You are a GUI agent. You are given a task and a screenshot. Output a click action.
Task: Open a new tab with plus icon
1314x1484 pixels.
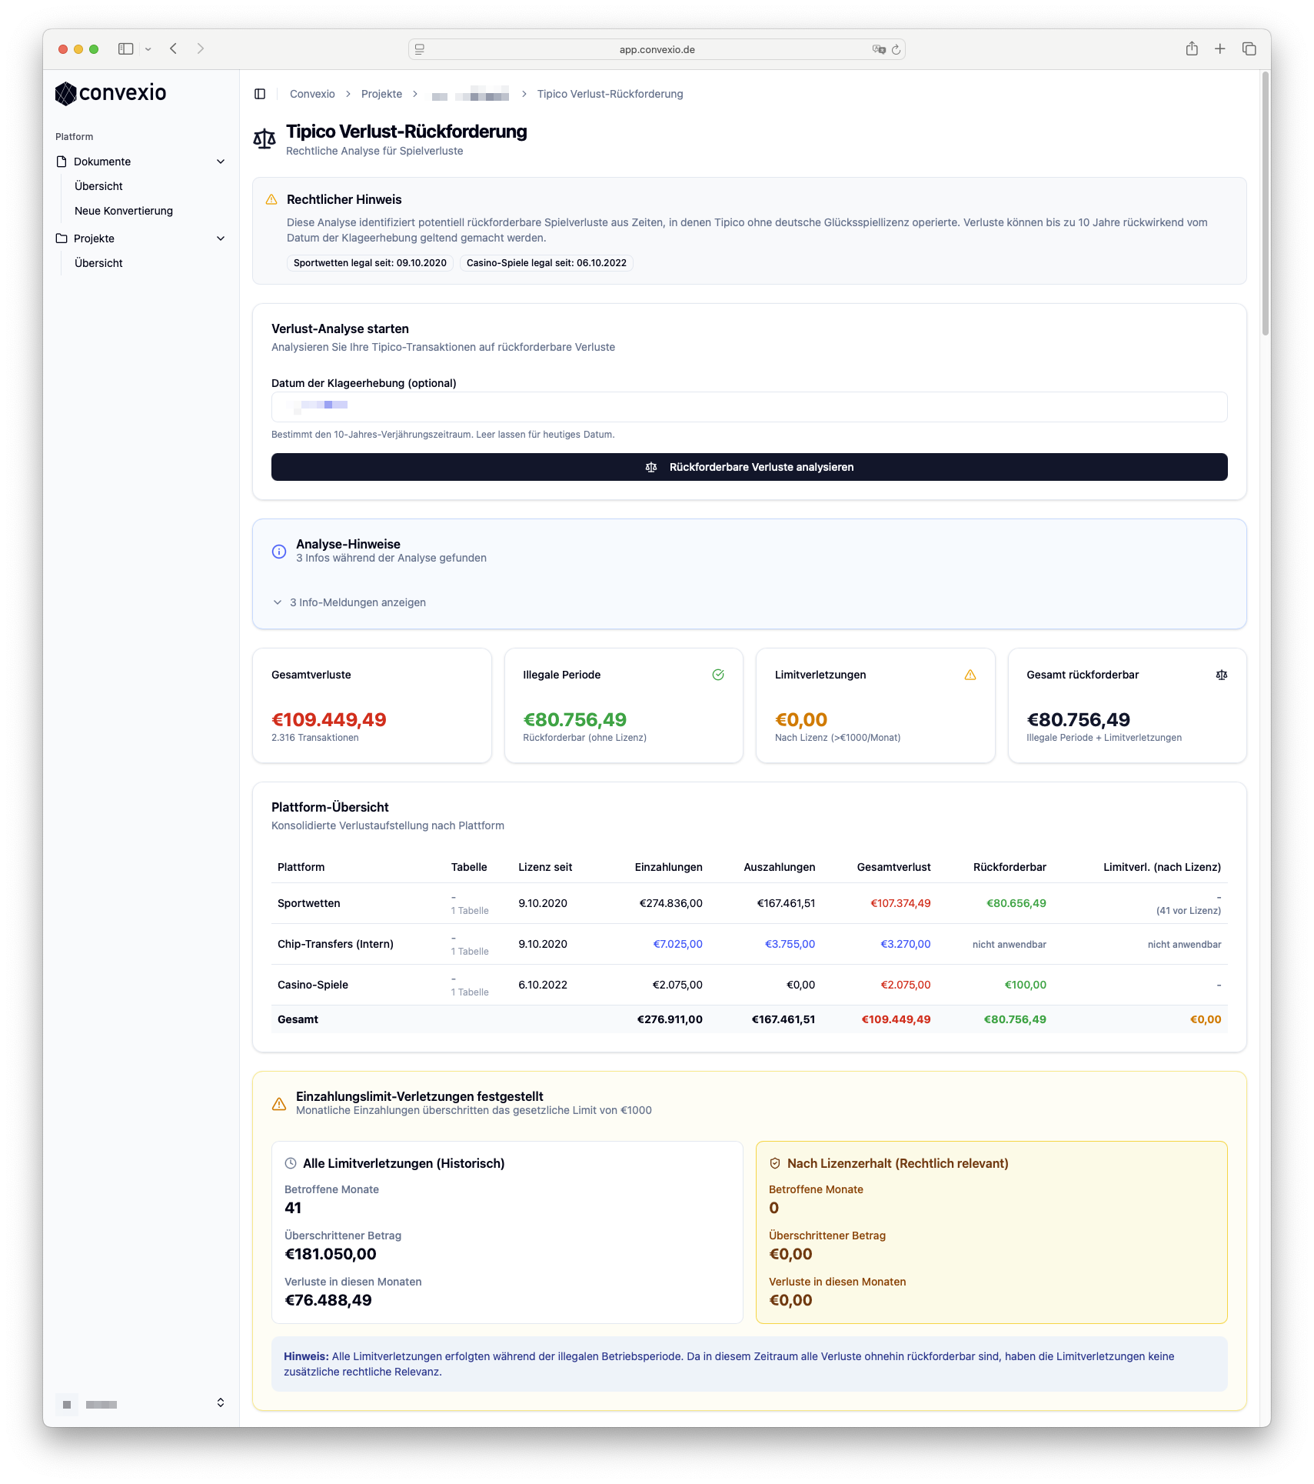pos(1219,49)
